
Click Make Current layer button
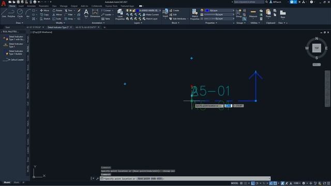tap(151, 14)
